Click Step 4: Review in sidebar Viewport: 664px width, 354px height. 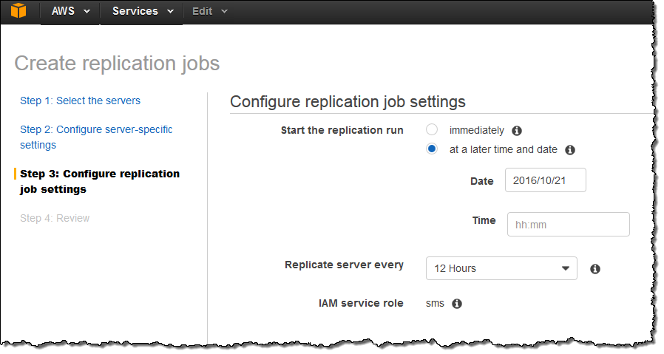point(55,218)
